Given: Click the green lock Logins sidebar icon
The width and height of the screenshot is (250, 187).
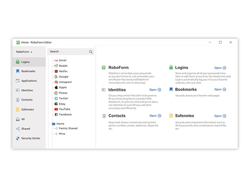Looking at the screenshot, I should pyautogui.click(x=18, y=62).
